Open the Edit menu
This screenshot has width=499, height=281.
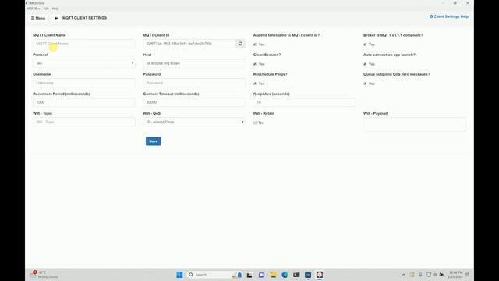coord(46,9)
